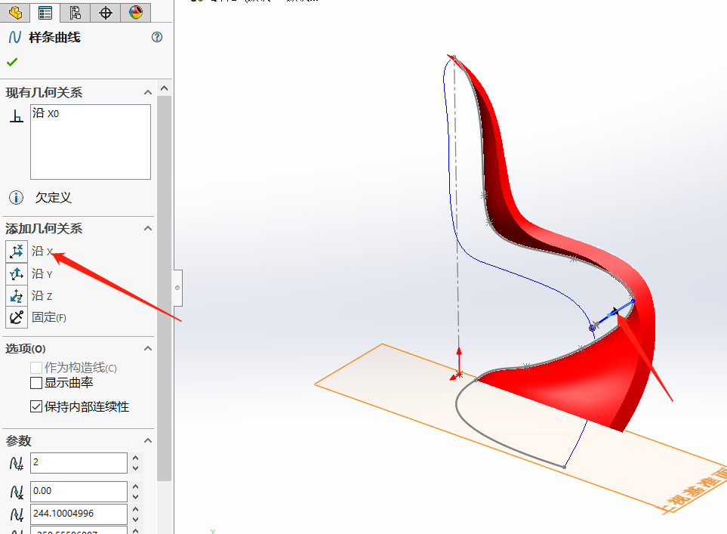Screen dimensions: 727x534
Task: Select the blue spline handle point
Action: [592, 328]
